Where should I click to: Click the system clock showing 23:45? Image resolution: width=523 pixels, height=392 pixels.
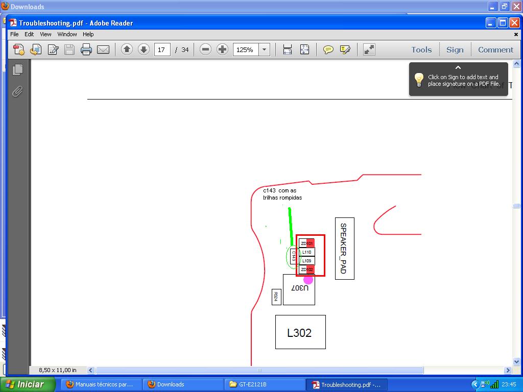(509, 384)
